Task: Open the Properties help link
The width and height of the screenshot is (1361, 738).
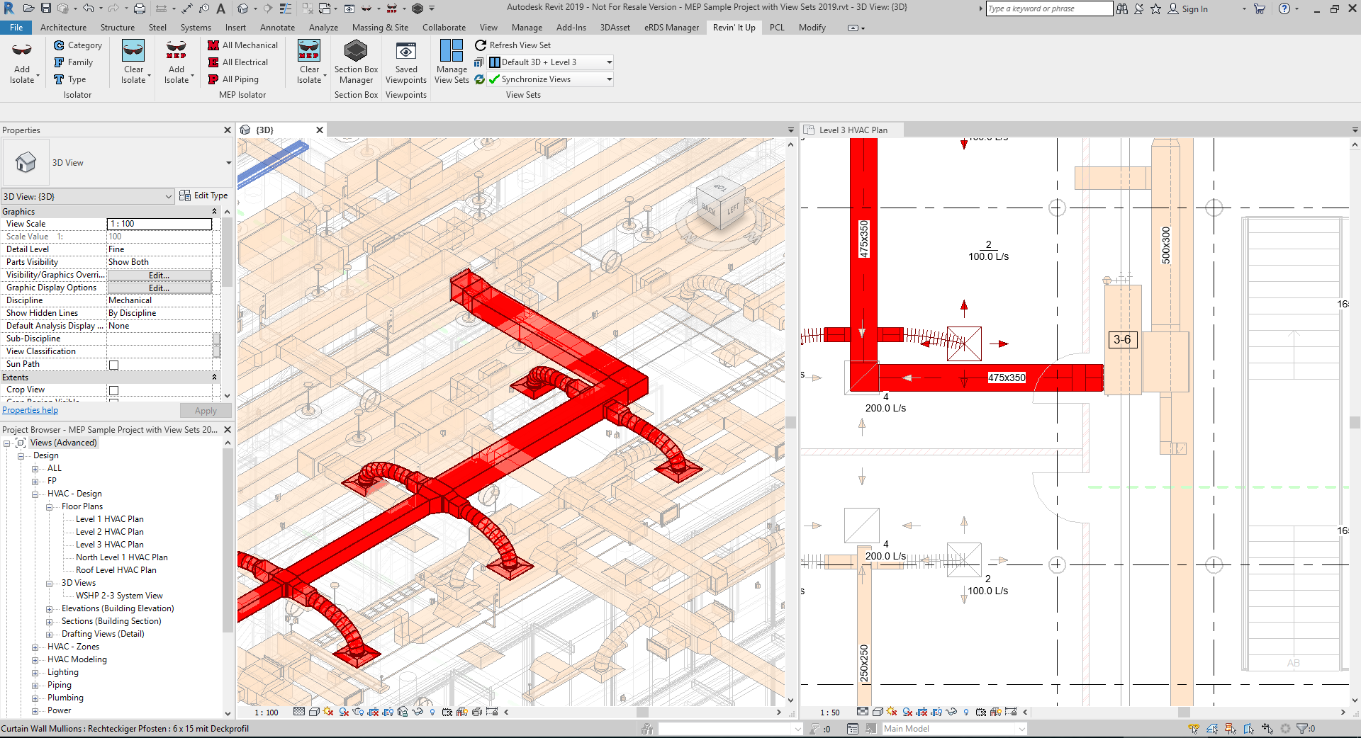Action: 30,410
